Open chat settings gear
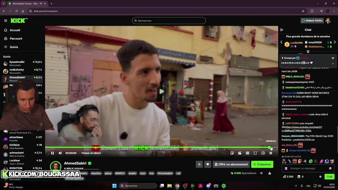 (x=320, y=177)
